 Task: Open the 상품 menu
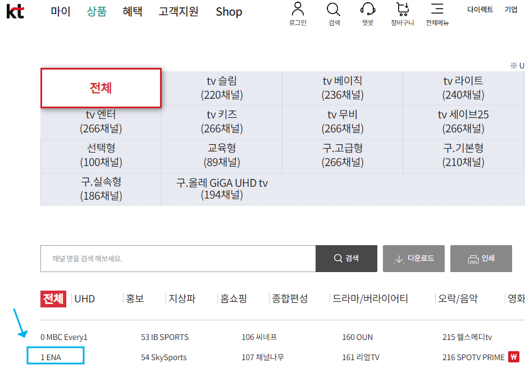point(97,12)
